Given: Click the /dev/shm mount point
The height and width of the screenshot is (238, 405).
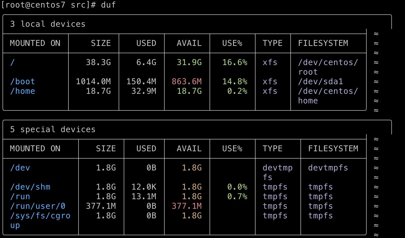Looking at the screenshot, I should pos(30,187).
